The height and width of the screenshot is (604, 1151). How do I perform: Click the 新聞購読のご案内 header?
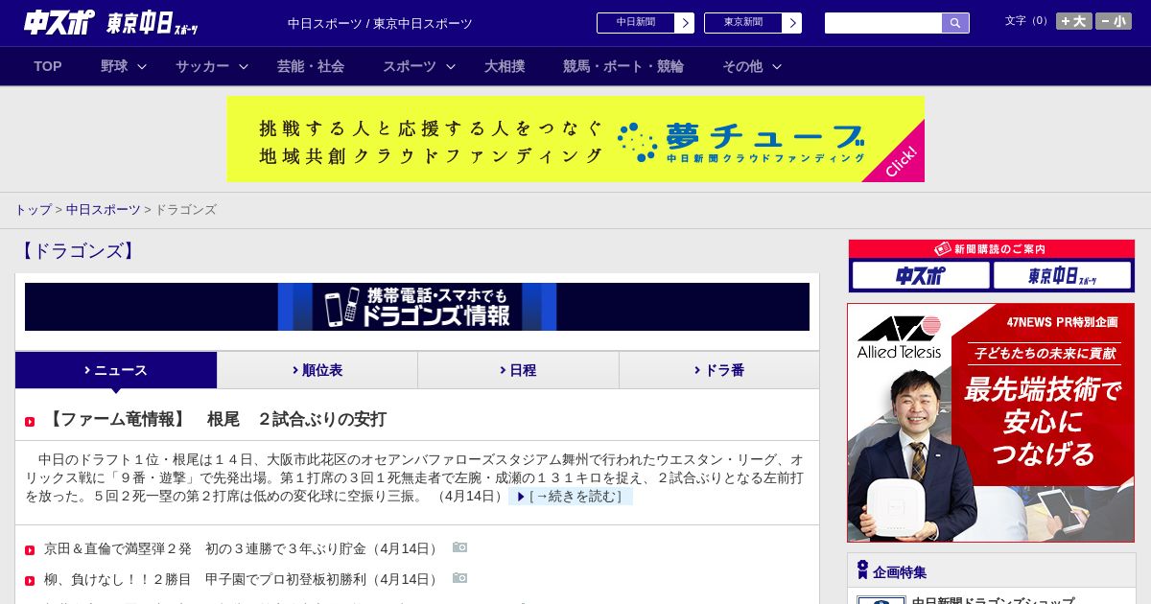[x=992, y=249]
